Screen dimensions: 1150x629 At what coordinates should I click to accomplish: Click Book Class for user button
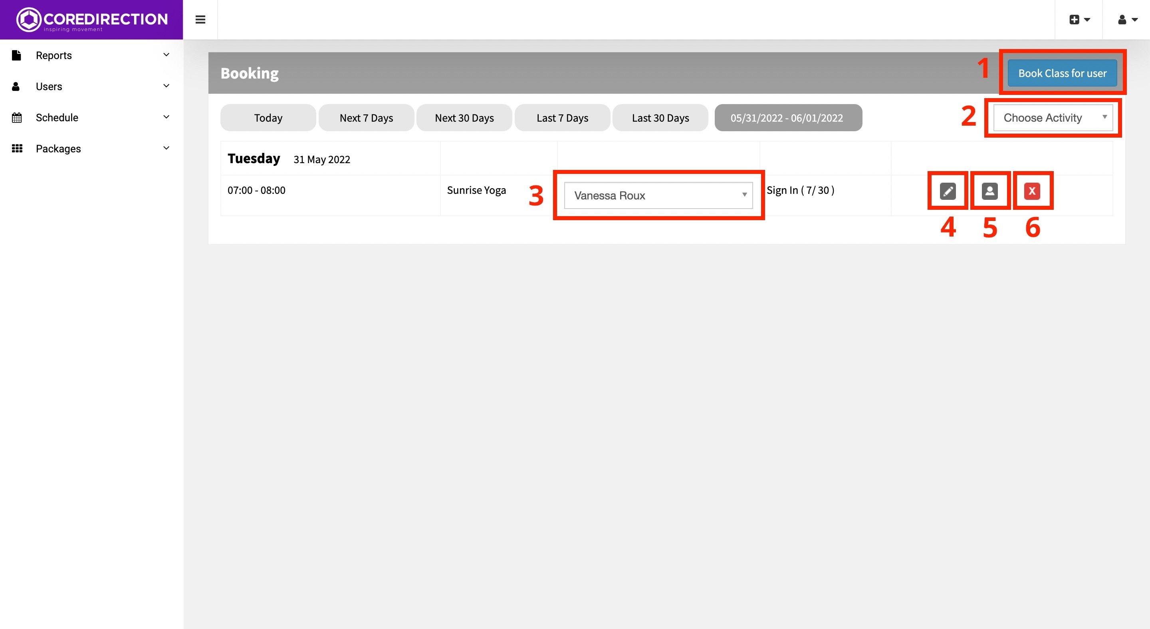(x=1062, y=73)
